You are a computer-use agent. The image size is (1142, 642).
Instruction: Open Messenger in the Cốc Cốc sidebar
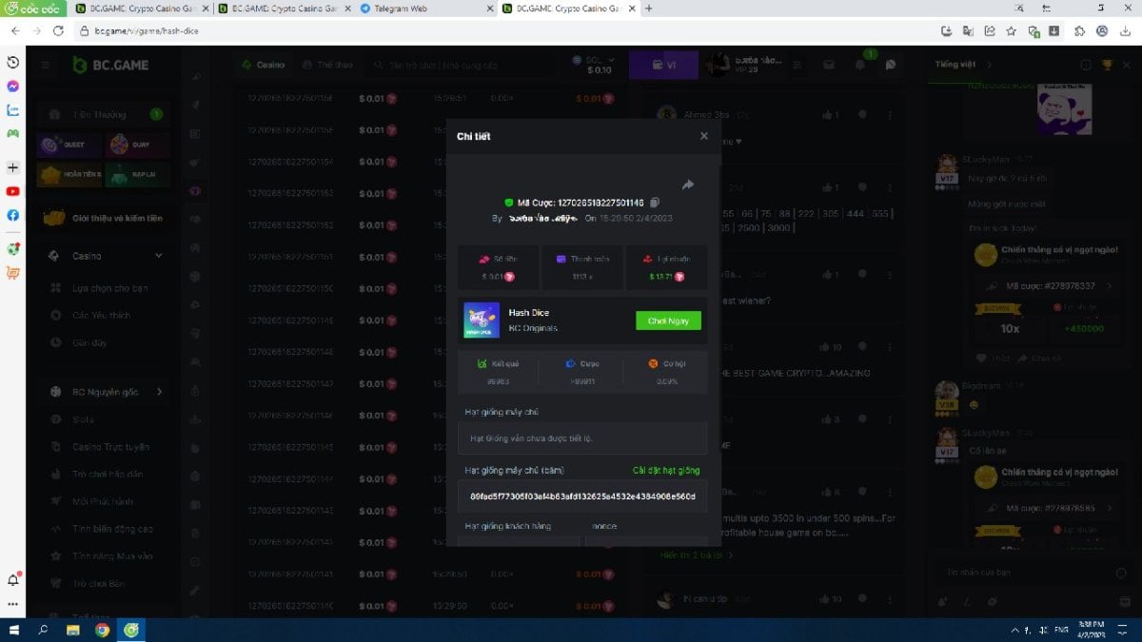click(12, 86)
